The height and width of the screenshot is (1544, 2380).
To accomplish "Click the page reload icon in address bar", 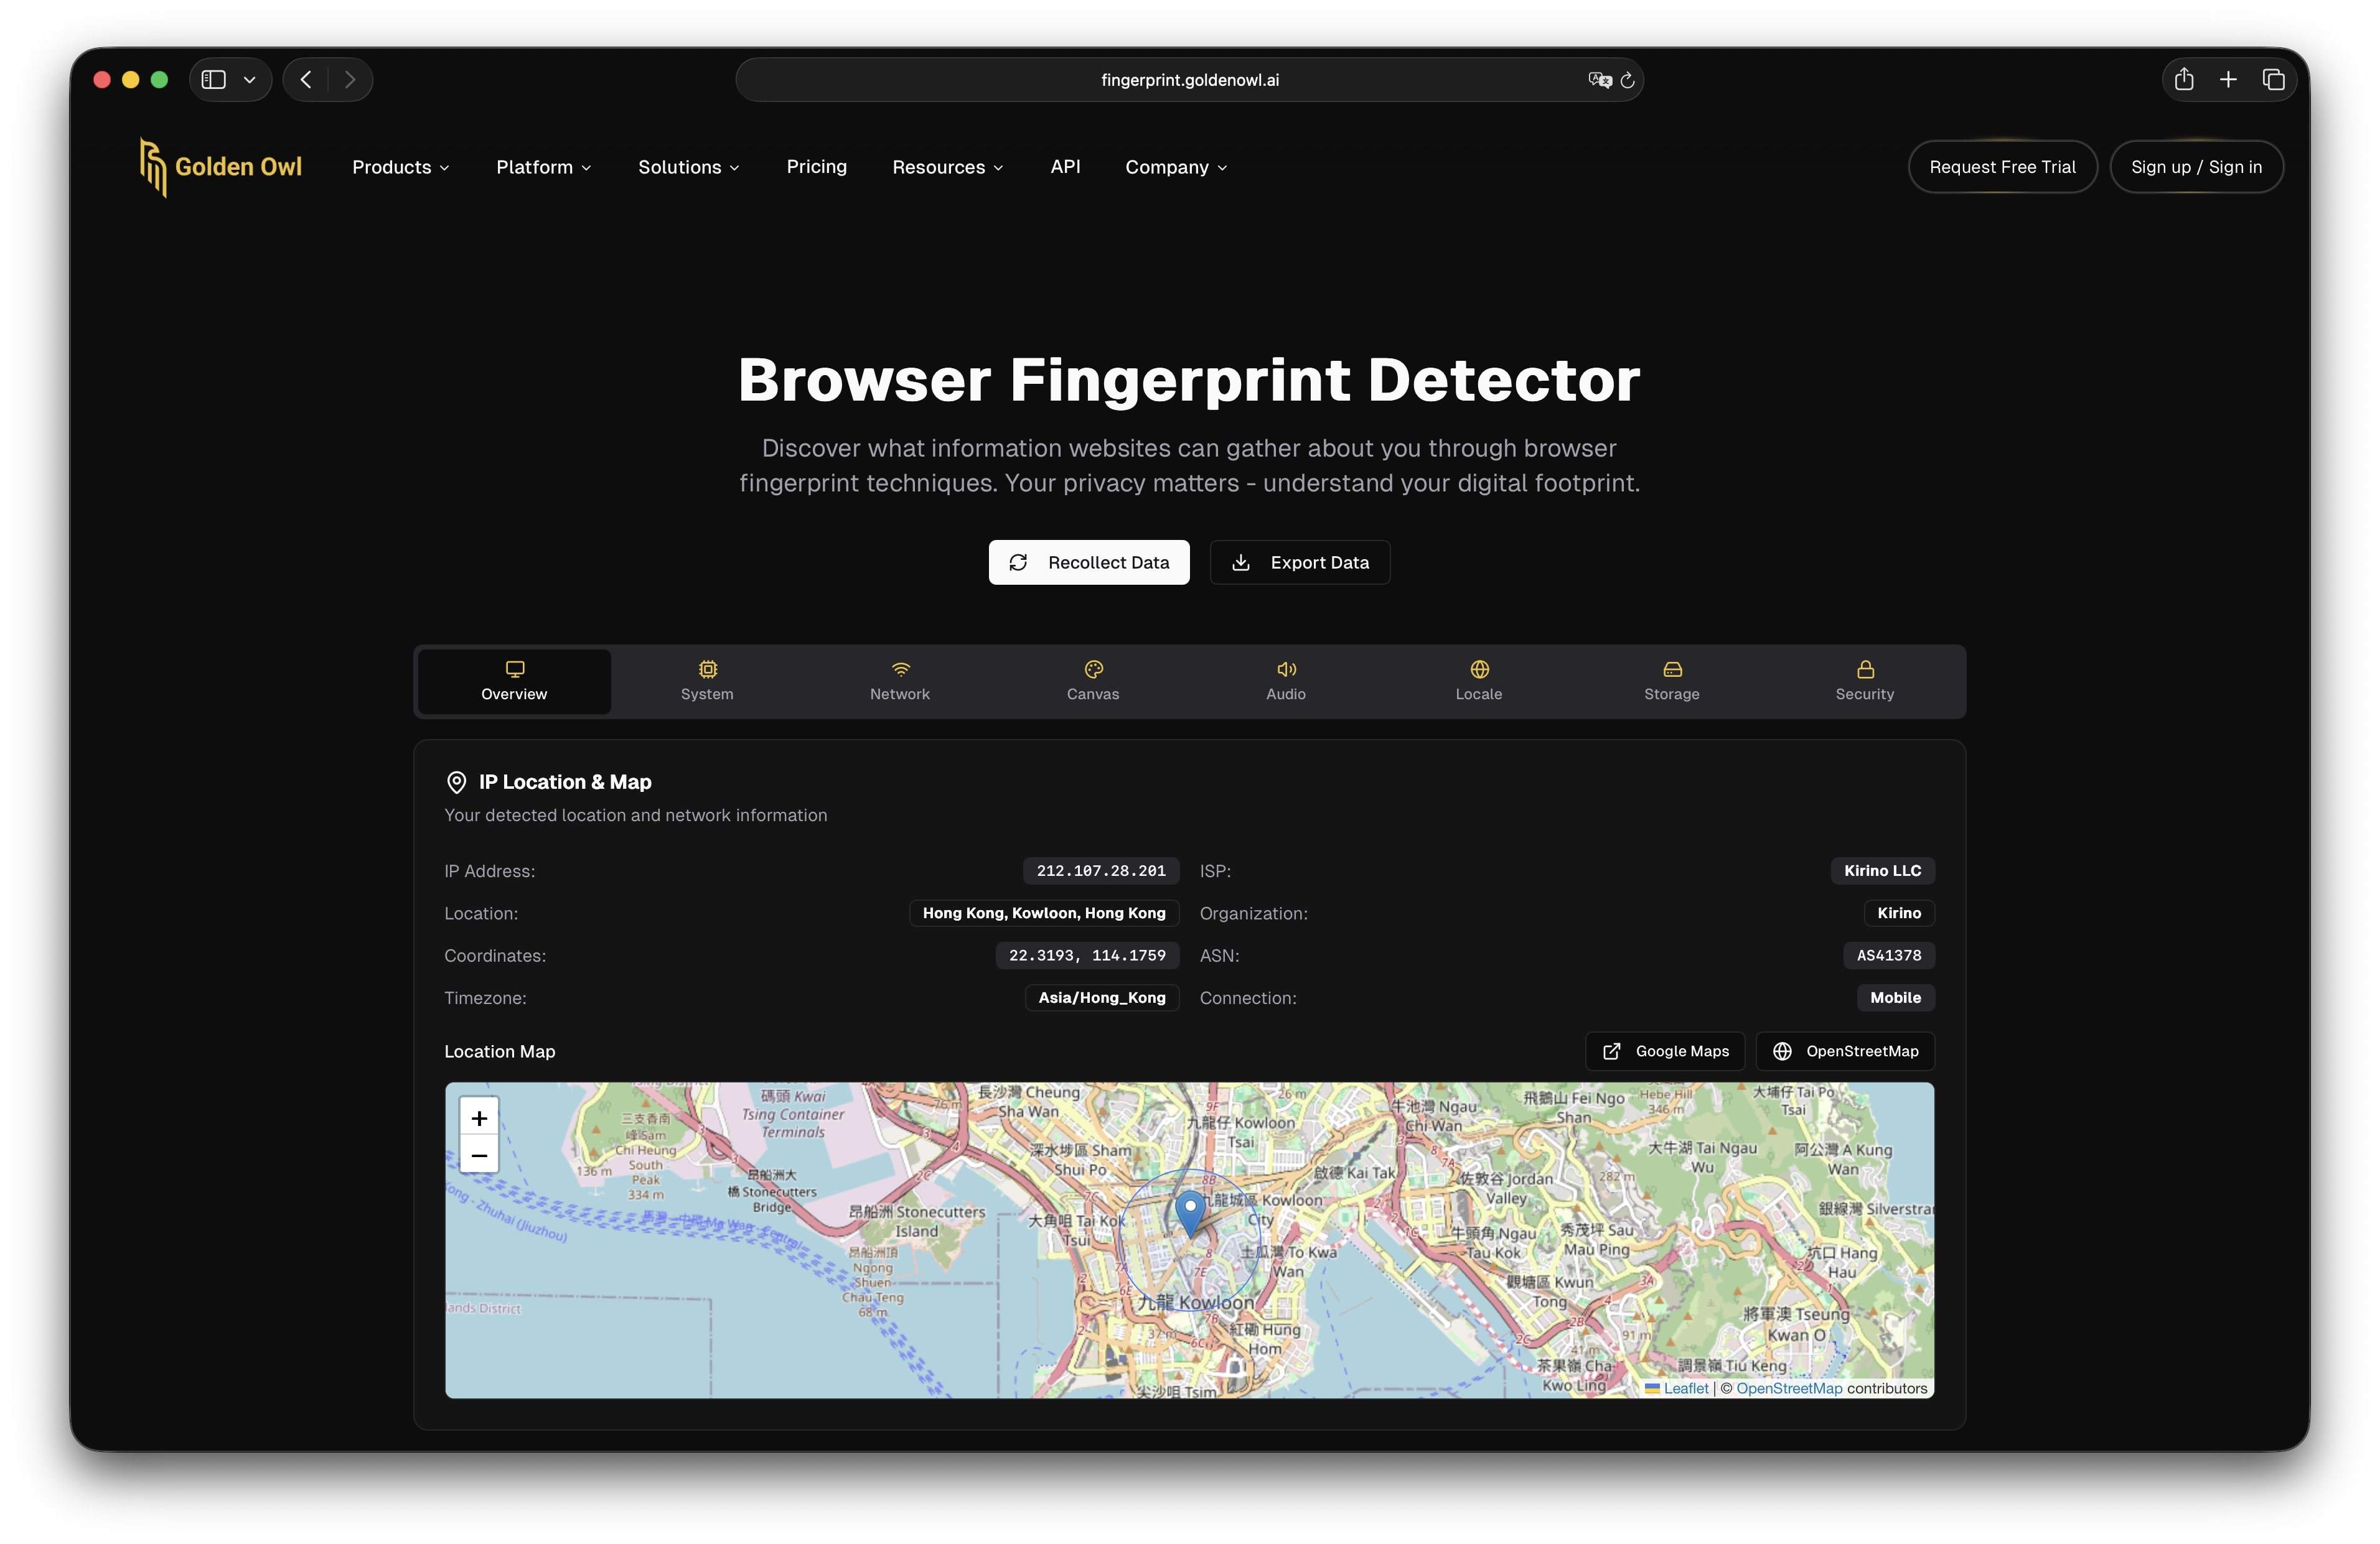I will [1627, 80].
